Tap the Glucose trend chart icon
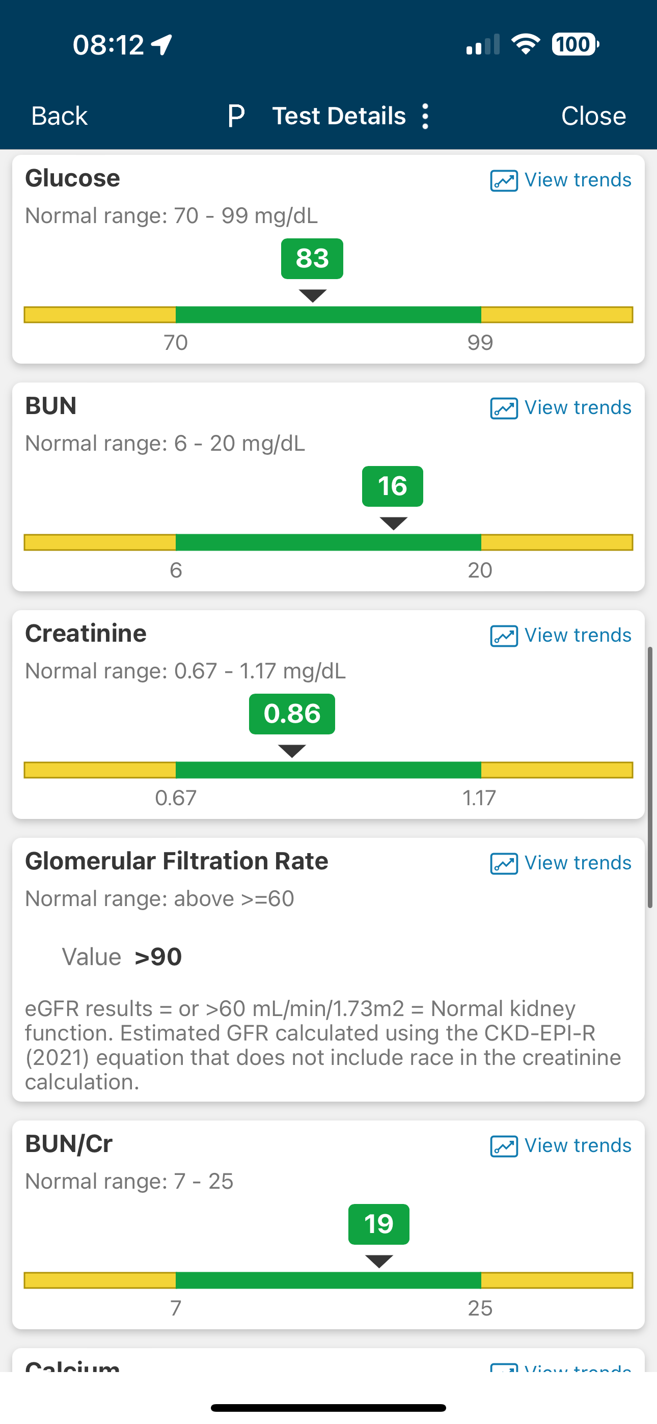 tap(504, 181)
